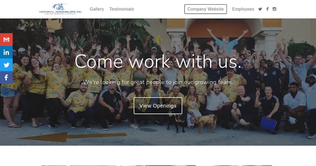Click the View Openings button
Image resolution: width=316 pixels, height=166 pixels.
coord(158,106)
